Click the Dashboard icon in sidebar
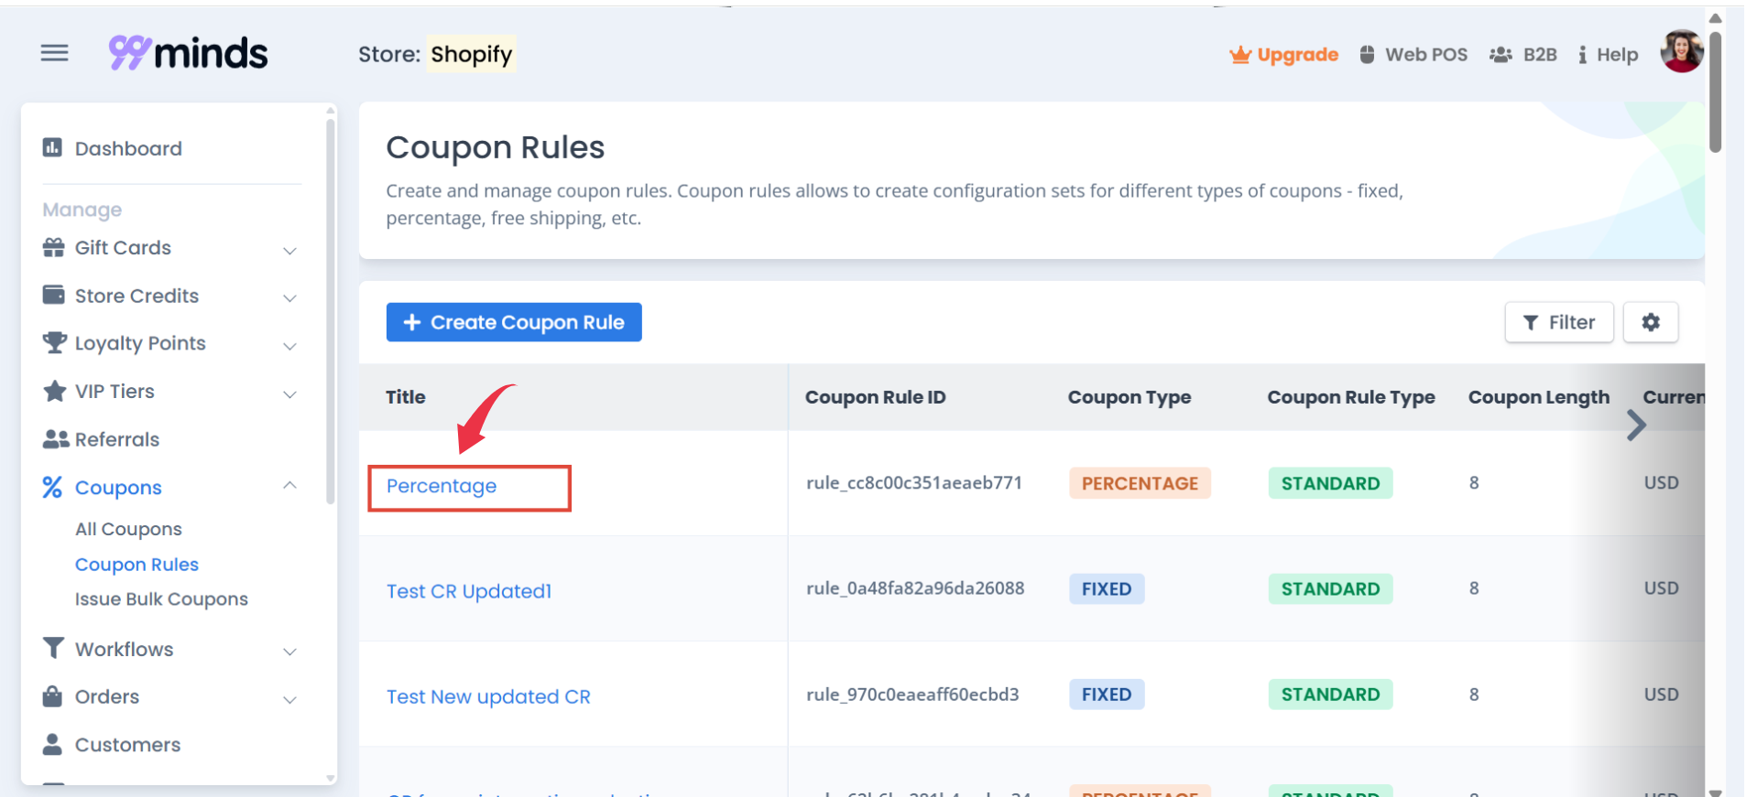Image resolution: width=1757 pixels, height=797 pixels. (x=53, y=148)
